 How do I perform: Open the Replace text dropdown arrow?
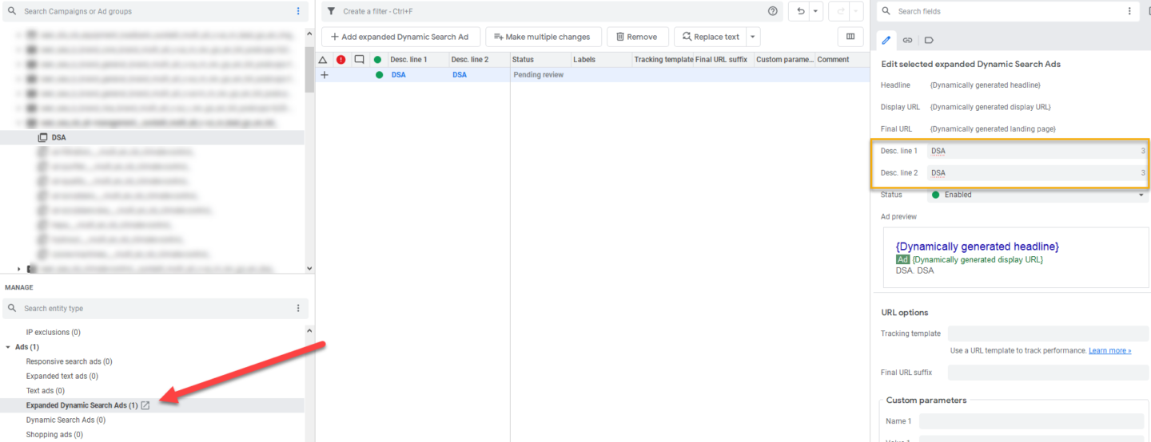click(x=752, y=37)
